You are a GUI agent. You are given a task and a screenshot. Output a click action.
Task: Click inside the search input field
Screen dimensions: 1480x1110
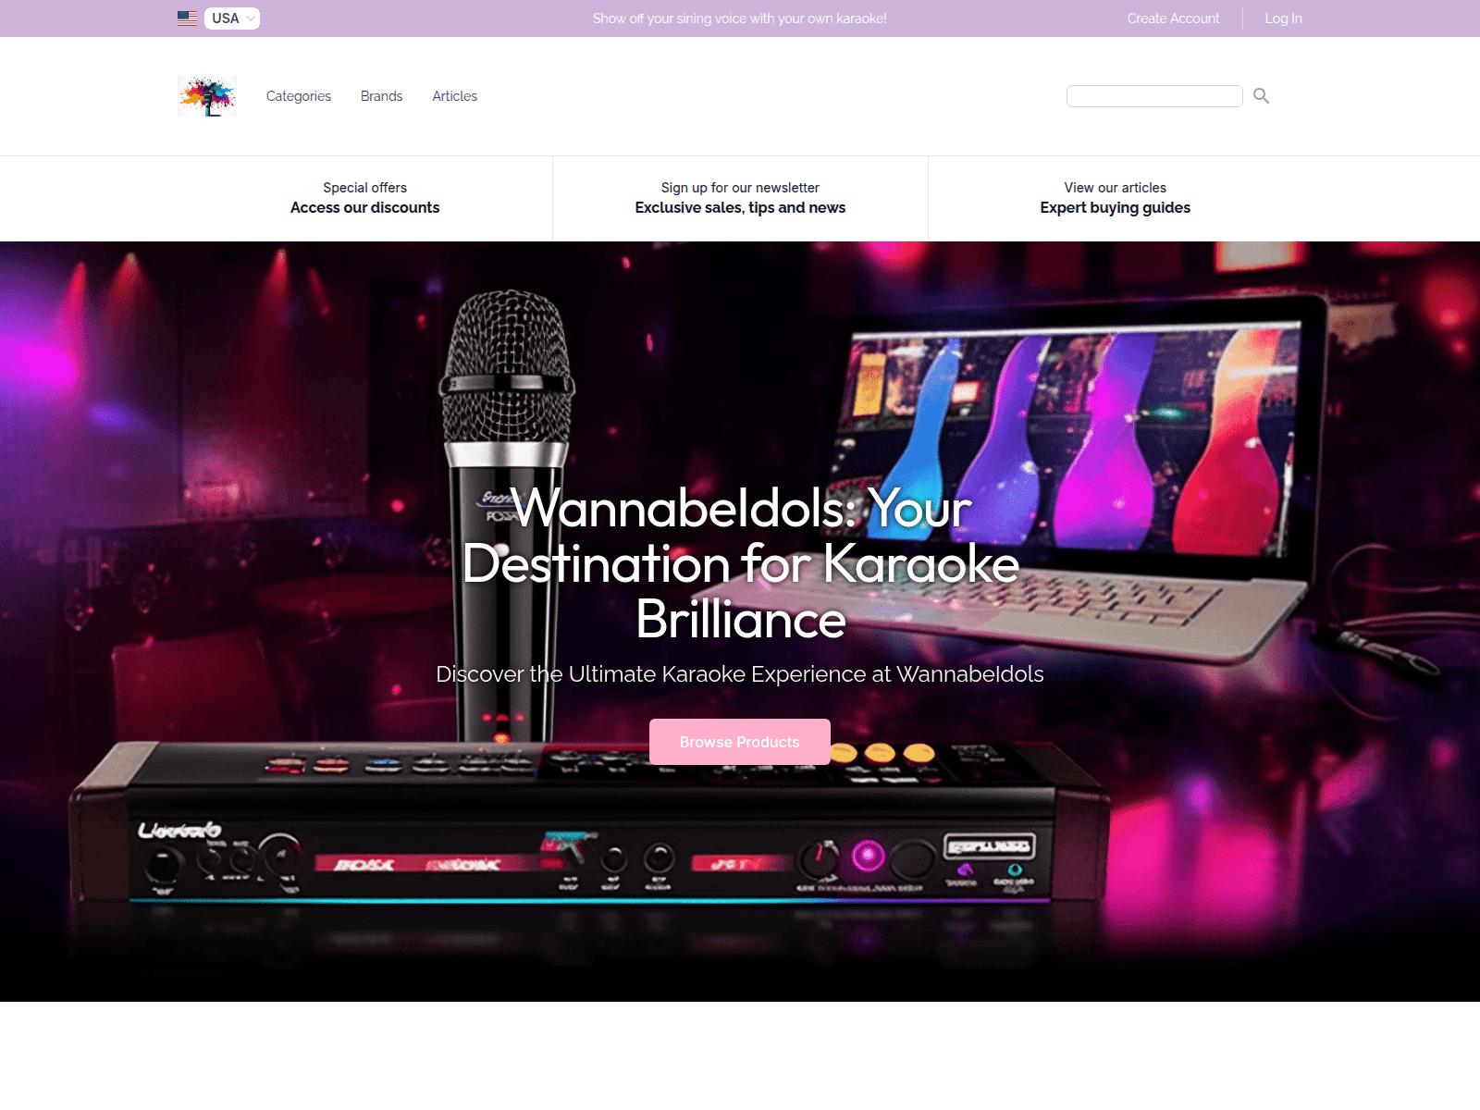tap(1154, 95)
